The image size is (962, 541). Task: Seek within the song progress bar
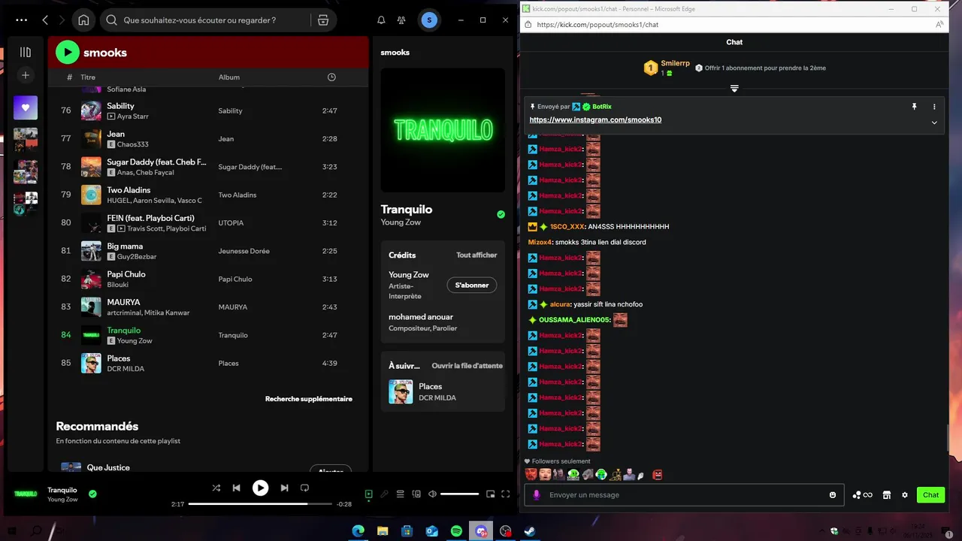260,504
